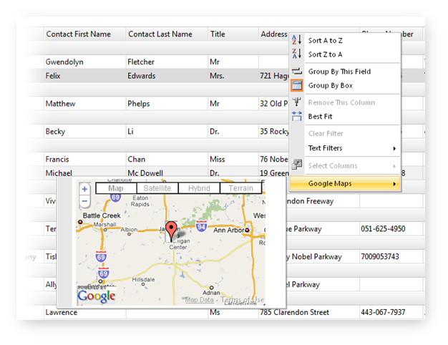Select the Michael first name cell

click(85, 172)
